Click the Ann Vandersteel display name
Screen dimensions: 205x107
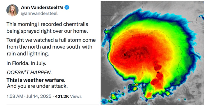39,7
